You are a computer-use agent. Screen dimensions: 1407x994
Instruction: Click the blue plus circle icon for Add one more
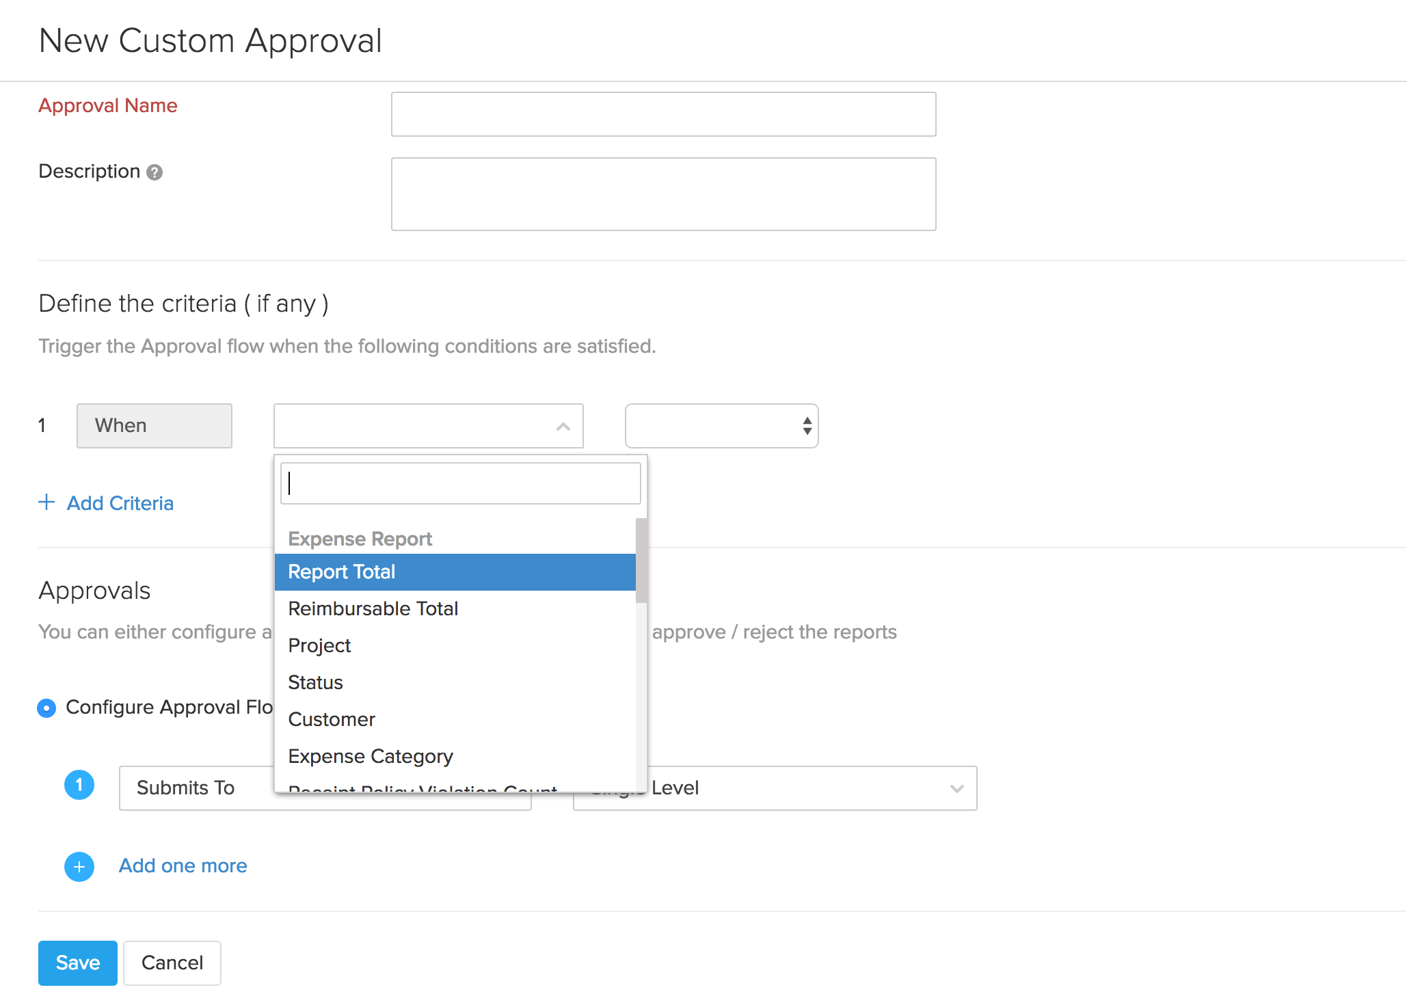click(79, 867)
